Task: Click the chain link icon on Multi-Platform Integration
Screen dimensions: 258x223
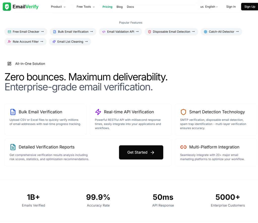Action: point(183,147)
